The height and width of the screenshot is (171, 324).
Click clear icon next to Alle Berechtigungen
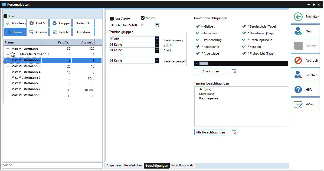coord(234,132)
